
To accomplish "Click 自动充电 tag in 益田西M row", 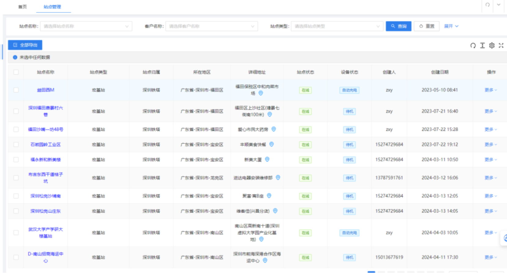I will click(x=349, y=90).
